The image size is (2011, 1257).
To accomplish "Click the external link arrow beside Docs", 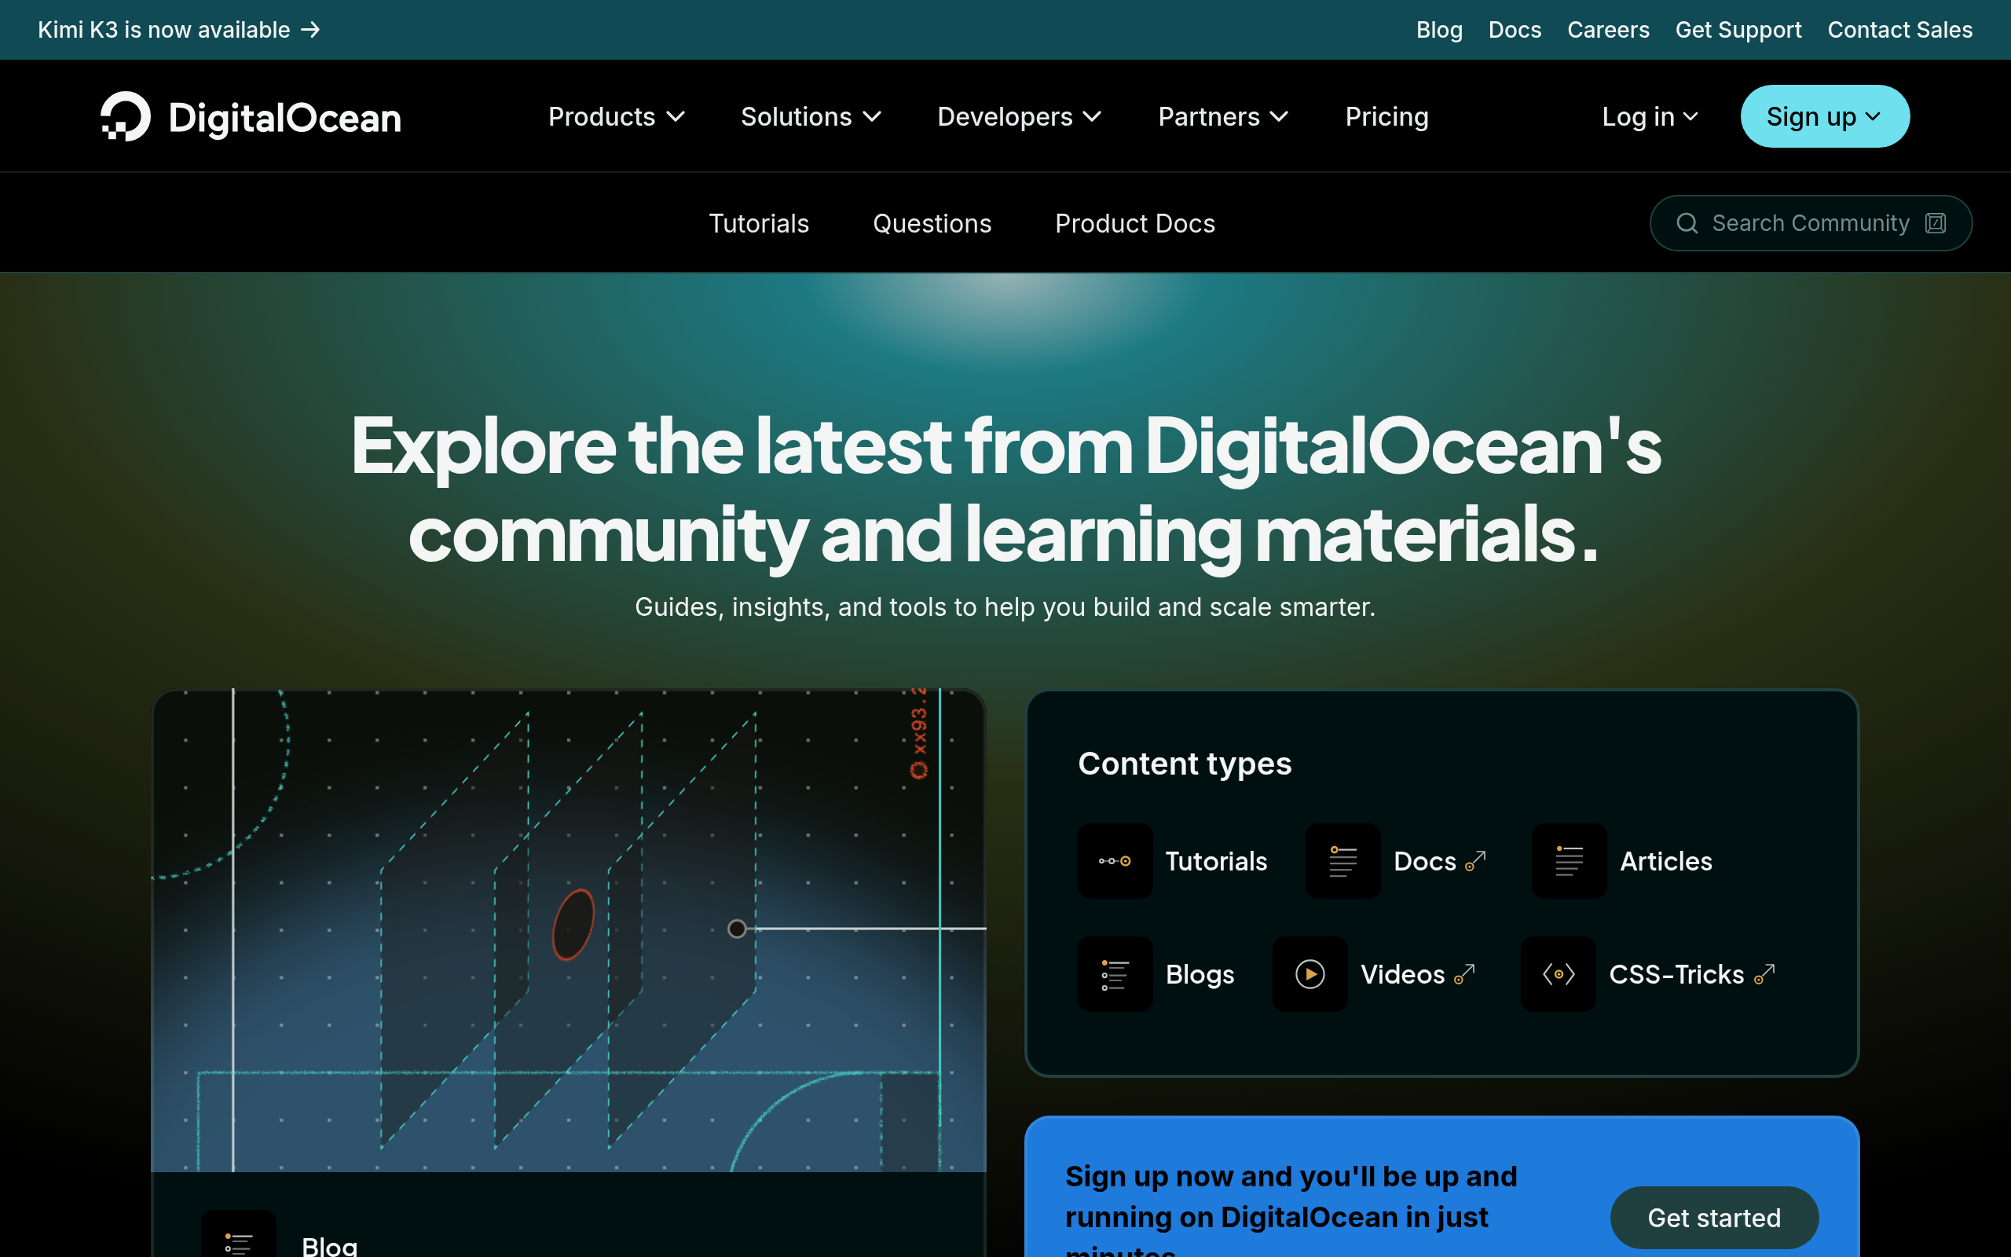I will coord(1475,860).
